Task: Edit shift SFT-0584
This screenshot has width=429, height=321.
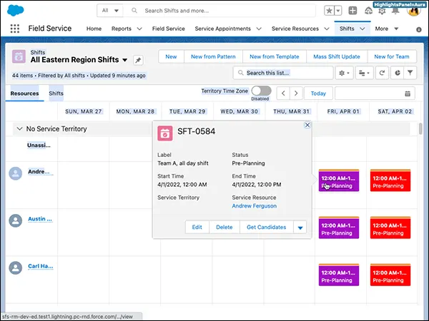Action: [x=197, y=228]
